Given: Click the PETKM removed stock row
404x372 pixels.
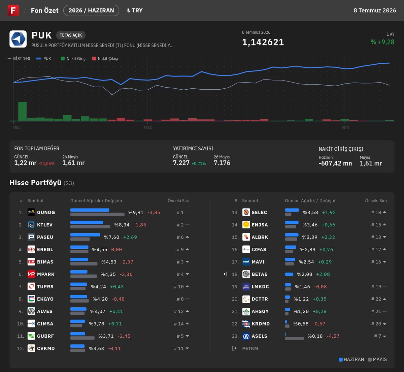Looking at the screenshot, I should tap(245, 348).
